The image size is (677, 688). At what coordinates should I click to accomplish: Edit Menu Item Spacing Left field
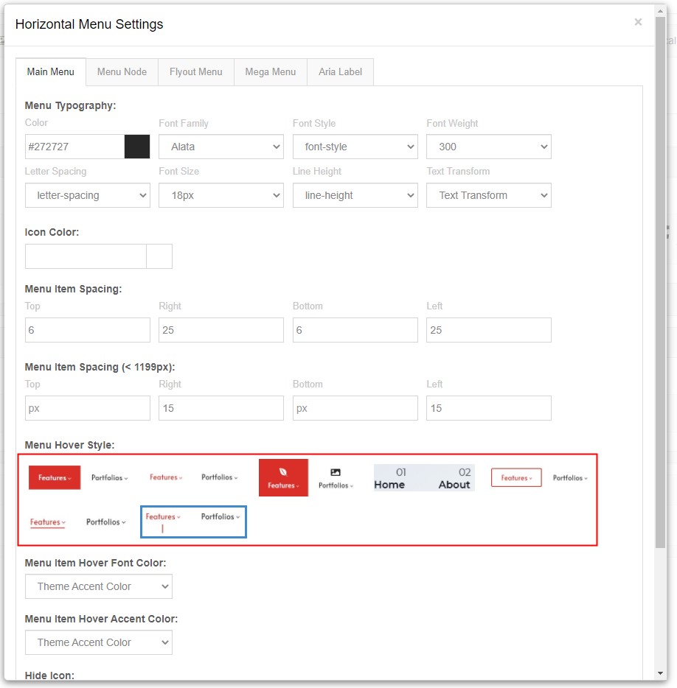[x=488, y=330]
